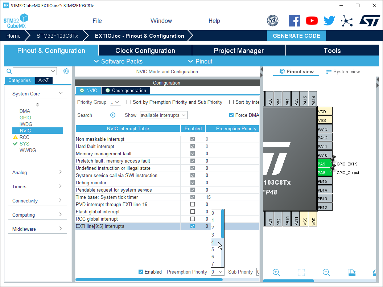Viewport: 383px width, 287px height.
Task: Open the Priority Group dropdown
Action: tap(115, 102)
